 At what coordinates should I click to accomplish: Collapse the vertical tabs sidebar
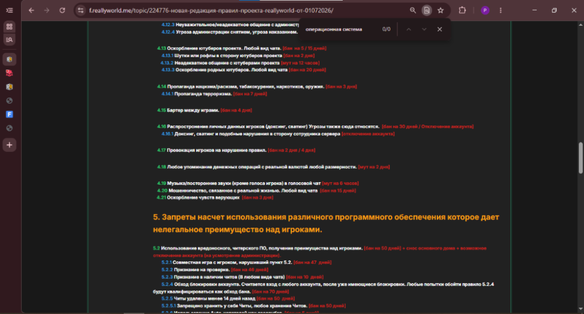click(9, 11)
